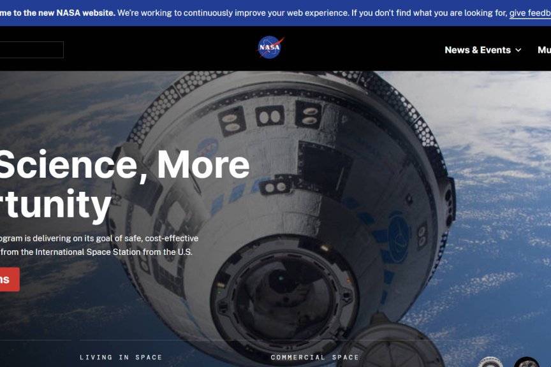Viewport: 551px width, 367px height.
Task: Select the COMMERCIAL SPACE category
Action: pos(315,357)
